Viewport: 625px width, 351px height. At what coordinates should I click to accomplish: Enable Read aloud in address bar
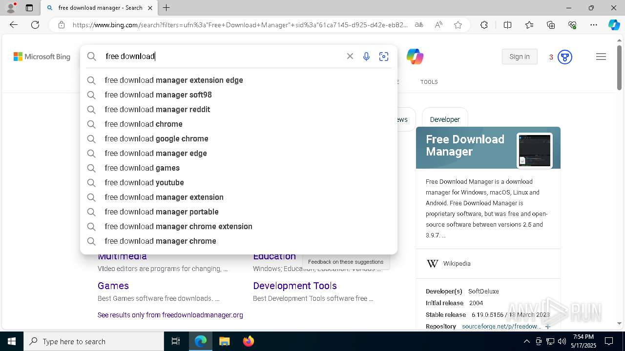(438, 25)
